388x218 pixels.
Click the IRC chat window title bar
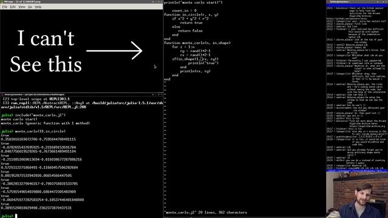tap(357, 2)
